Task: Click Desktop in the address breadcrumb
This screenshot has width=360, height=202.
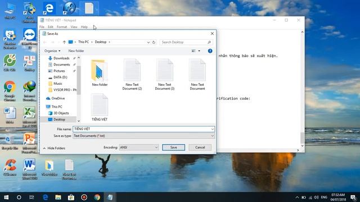Action: 101,42
